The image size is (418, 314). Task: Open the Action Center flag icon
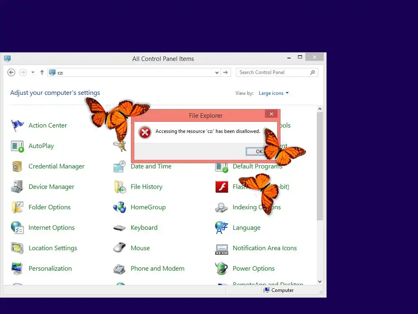pyautogui.click(x=17, y=126)
